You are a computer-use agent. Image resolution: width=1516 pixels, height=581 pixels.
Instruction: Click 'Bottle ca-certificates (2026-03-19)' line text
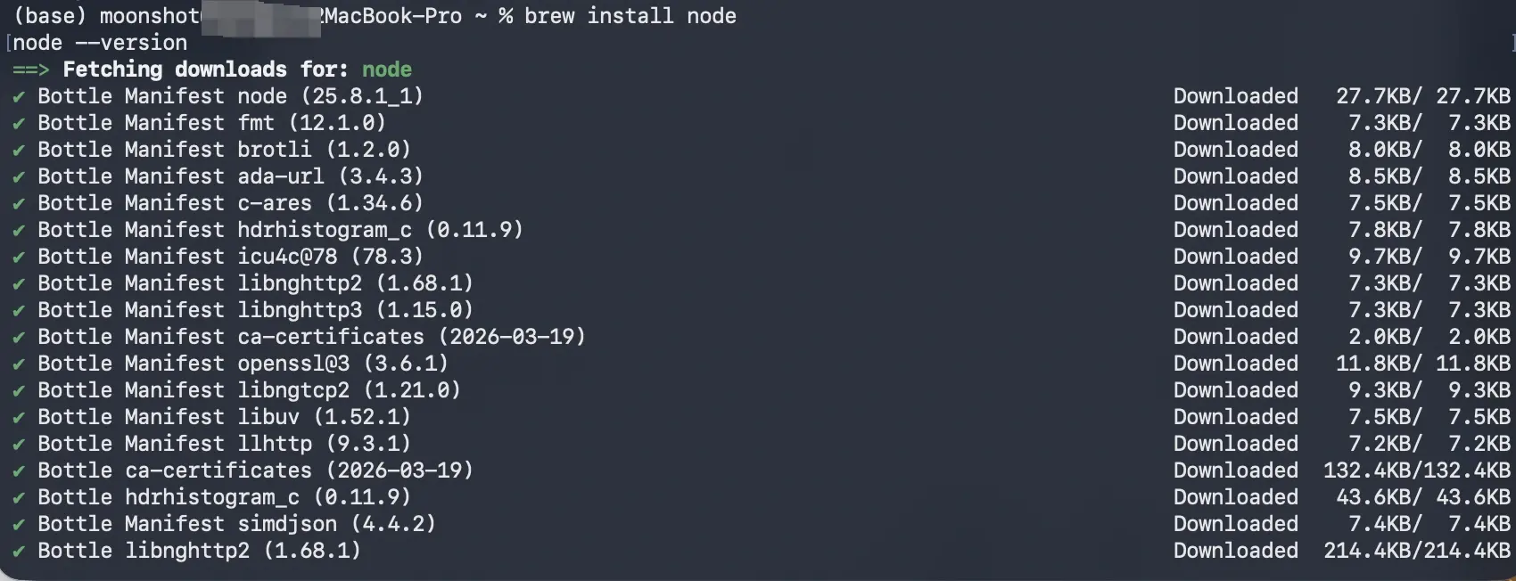click(x=255, y=471)
